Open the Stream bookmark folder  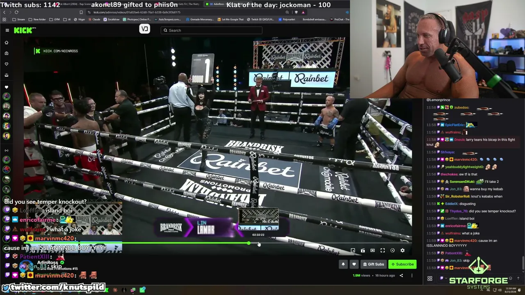point(19,19)
